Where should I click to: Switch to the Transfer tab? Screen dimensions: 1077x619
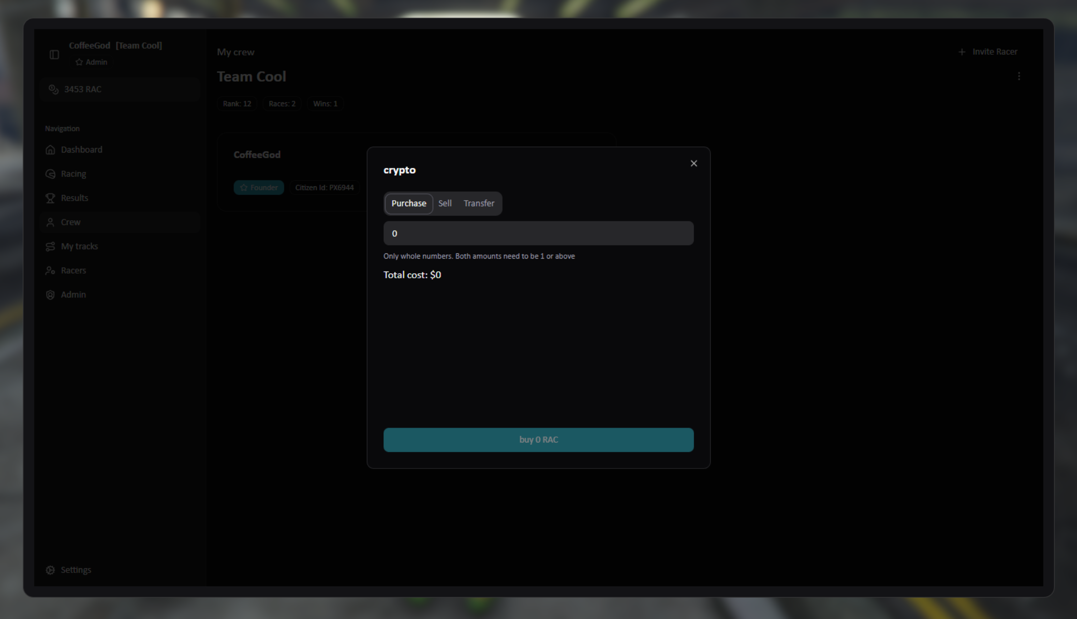coord(479,203)
